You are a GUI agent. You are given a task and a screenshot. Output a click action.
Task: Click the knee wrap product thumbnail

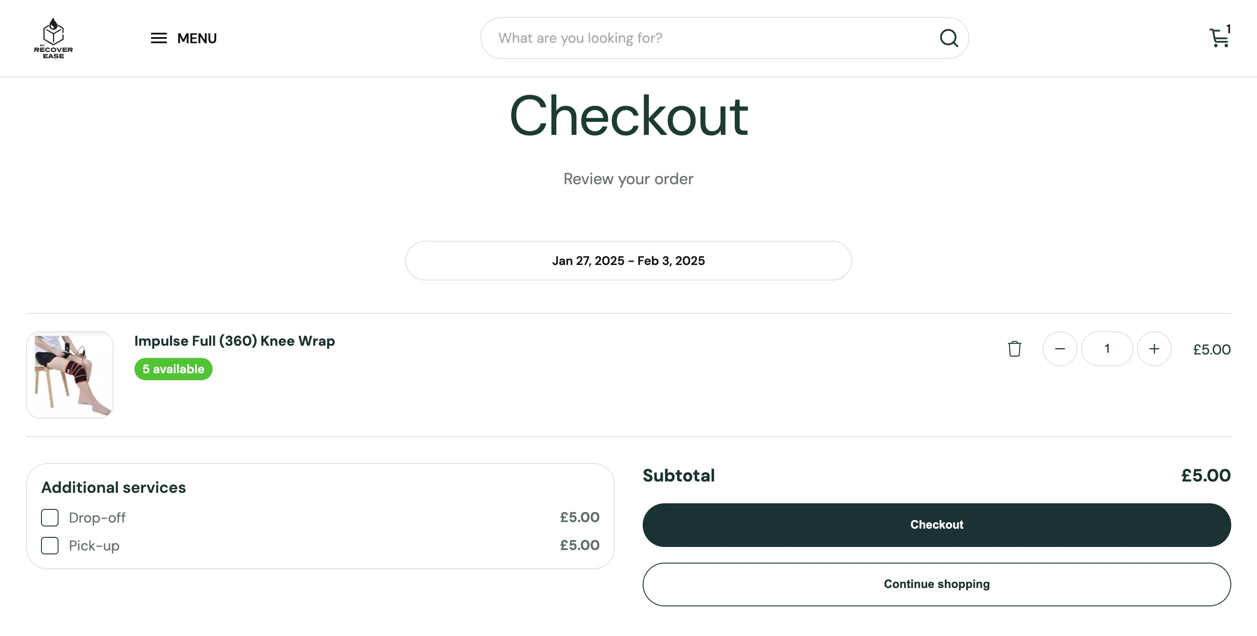(70, 375)
